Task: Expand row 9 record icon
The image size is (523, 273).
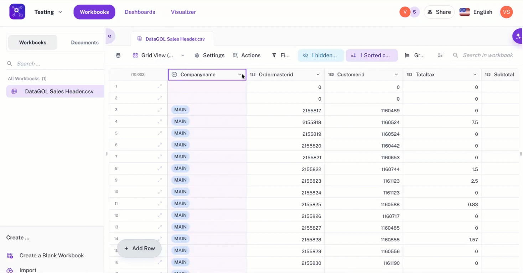Action: [160, 180]
